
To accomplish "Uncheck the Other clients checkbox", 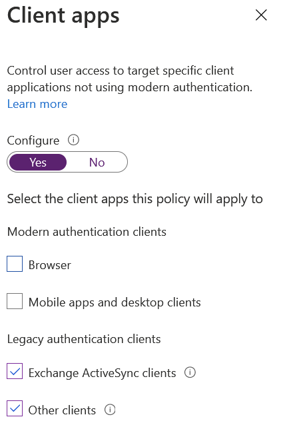I will coord(15,408).
